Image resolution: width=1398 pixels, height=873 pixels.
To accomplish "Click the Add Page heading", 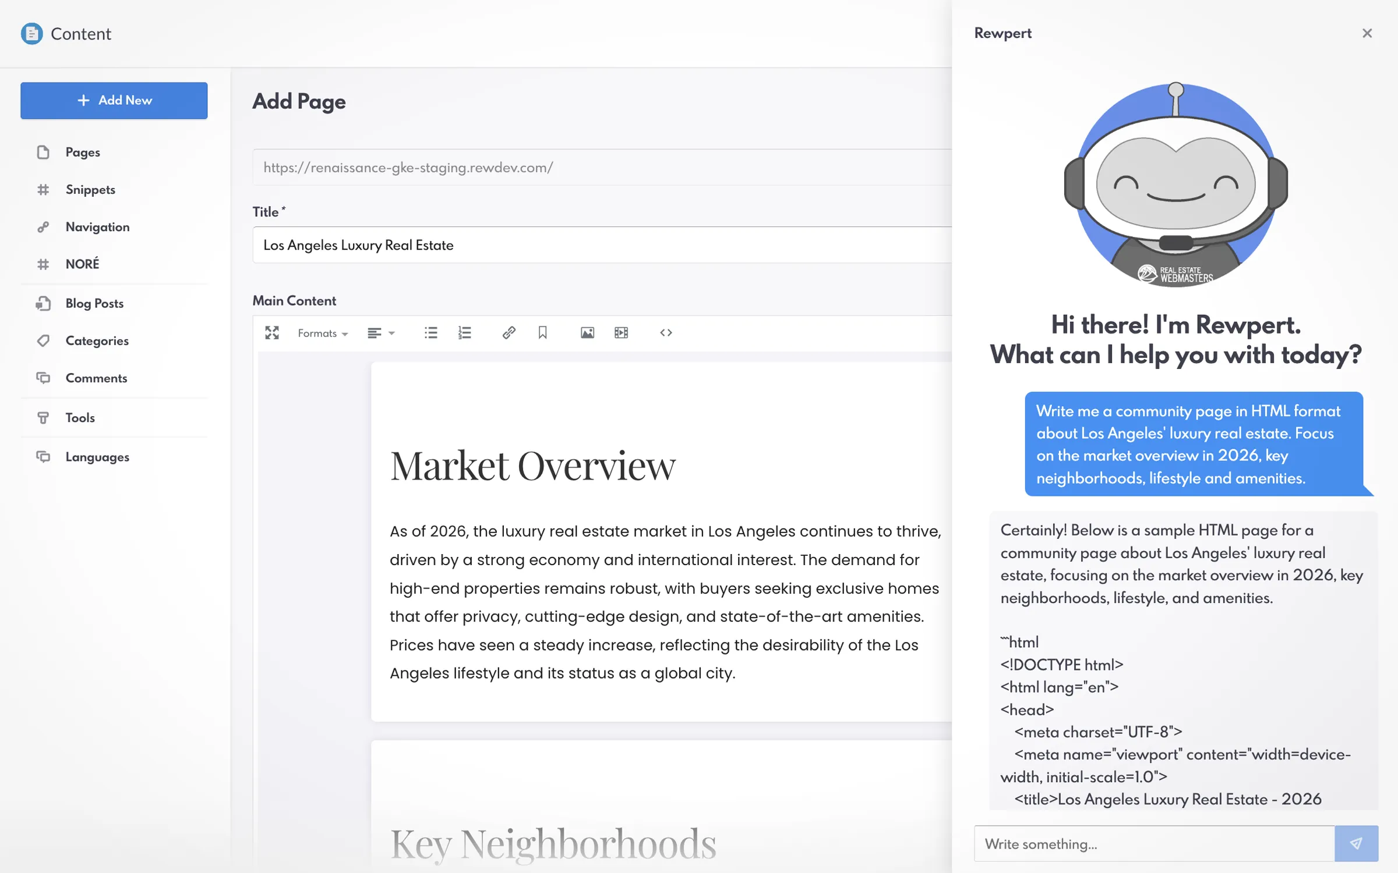I will [299, 101].
